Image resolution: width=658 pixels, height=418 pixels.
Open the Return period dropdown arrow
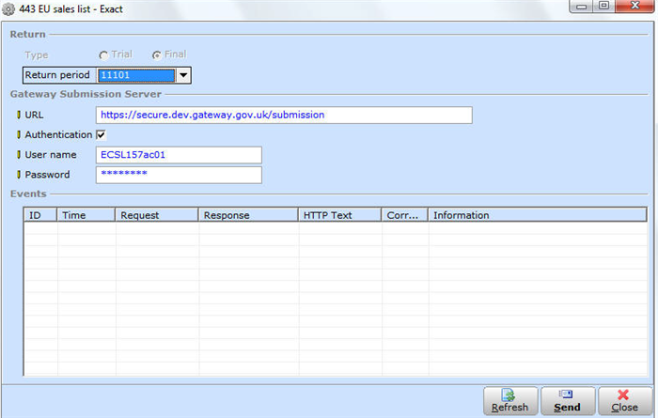[183, 75]
